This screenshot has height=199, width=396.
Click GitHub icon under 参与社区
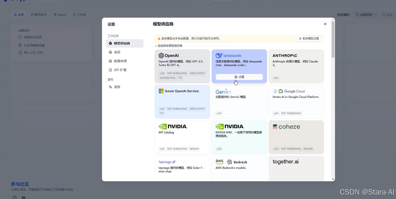point(14,197)
